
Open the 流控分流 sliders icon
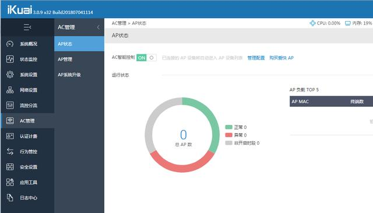point(10,105)
